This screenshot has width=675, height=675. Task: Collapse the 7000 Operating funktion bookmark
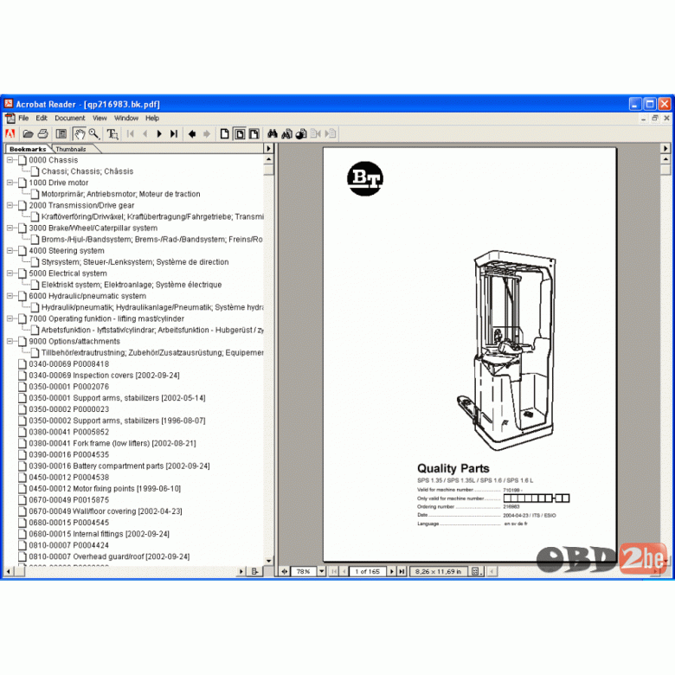(x=10, y=318)
